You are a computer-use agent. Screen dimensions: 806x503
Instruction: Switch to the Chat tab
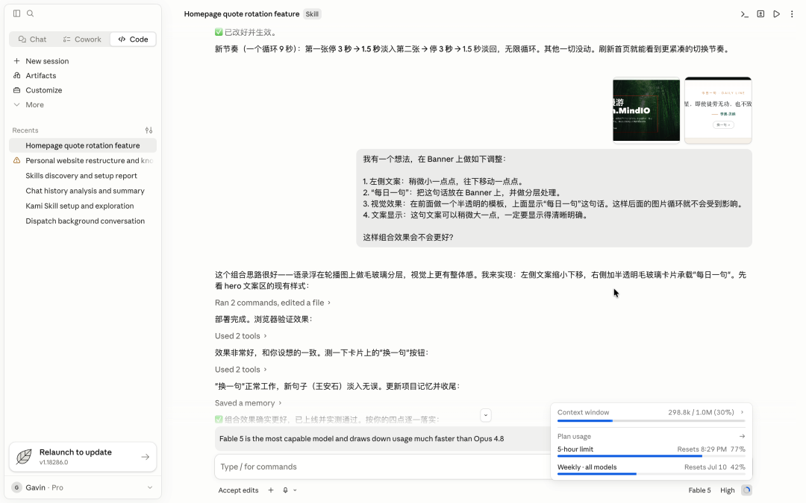(x=32, y=39)
